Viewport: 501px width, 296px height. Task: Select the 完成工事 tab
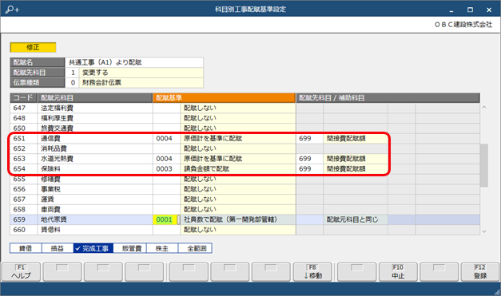click(93, 248)
